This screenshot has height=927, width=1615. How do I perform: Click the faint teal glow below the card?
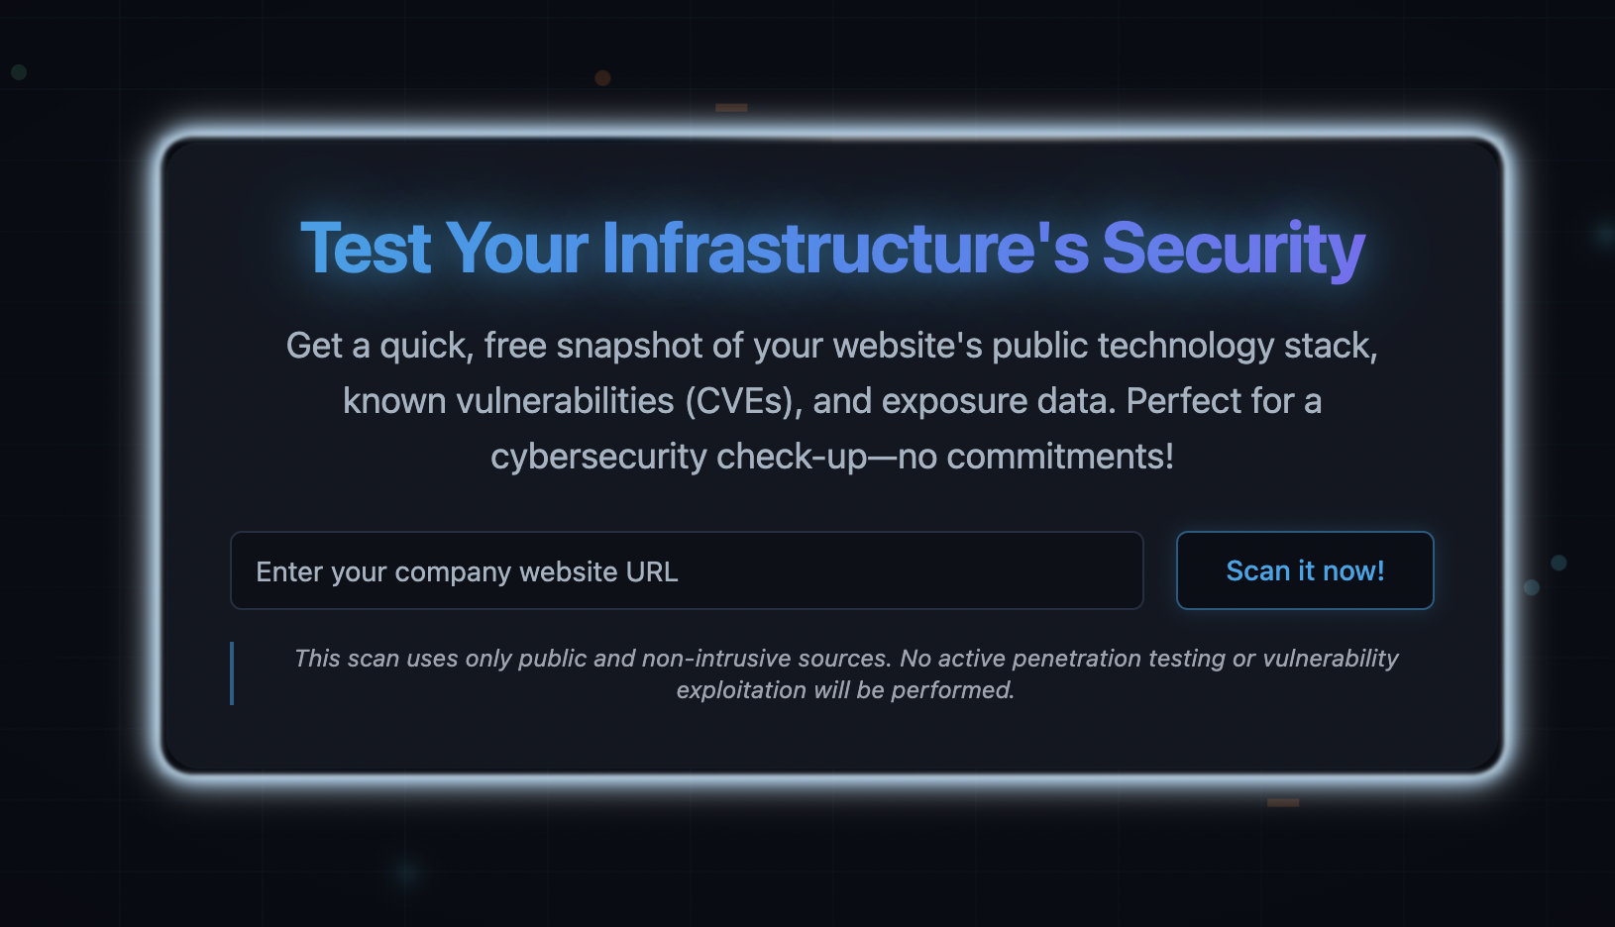coord(405,874)
